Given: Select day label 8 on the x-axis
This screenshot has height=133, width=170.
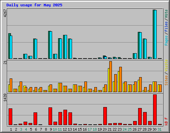Looking at the screenshot, I should click(x=46, y=129).
